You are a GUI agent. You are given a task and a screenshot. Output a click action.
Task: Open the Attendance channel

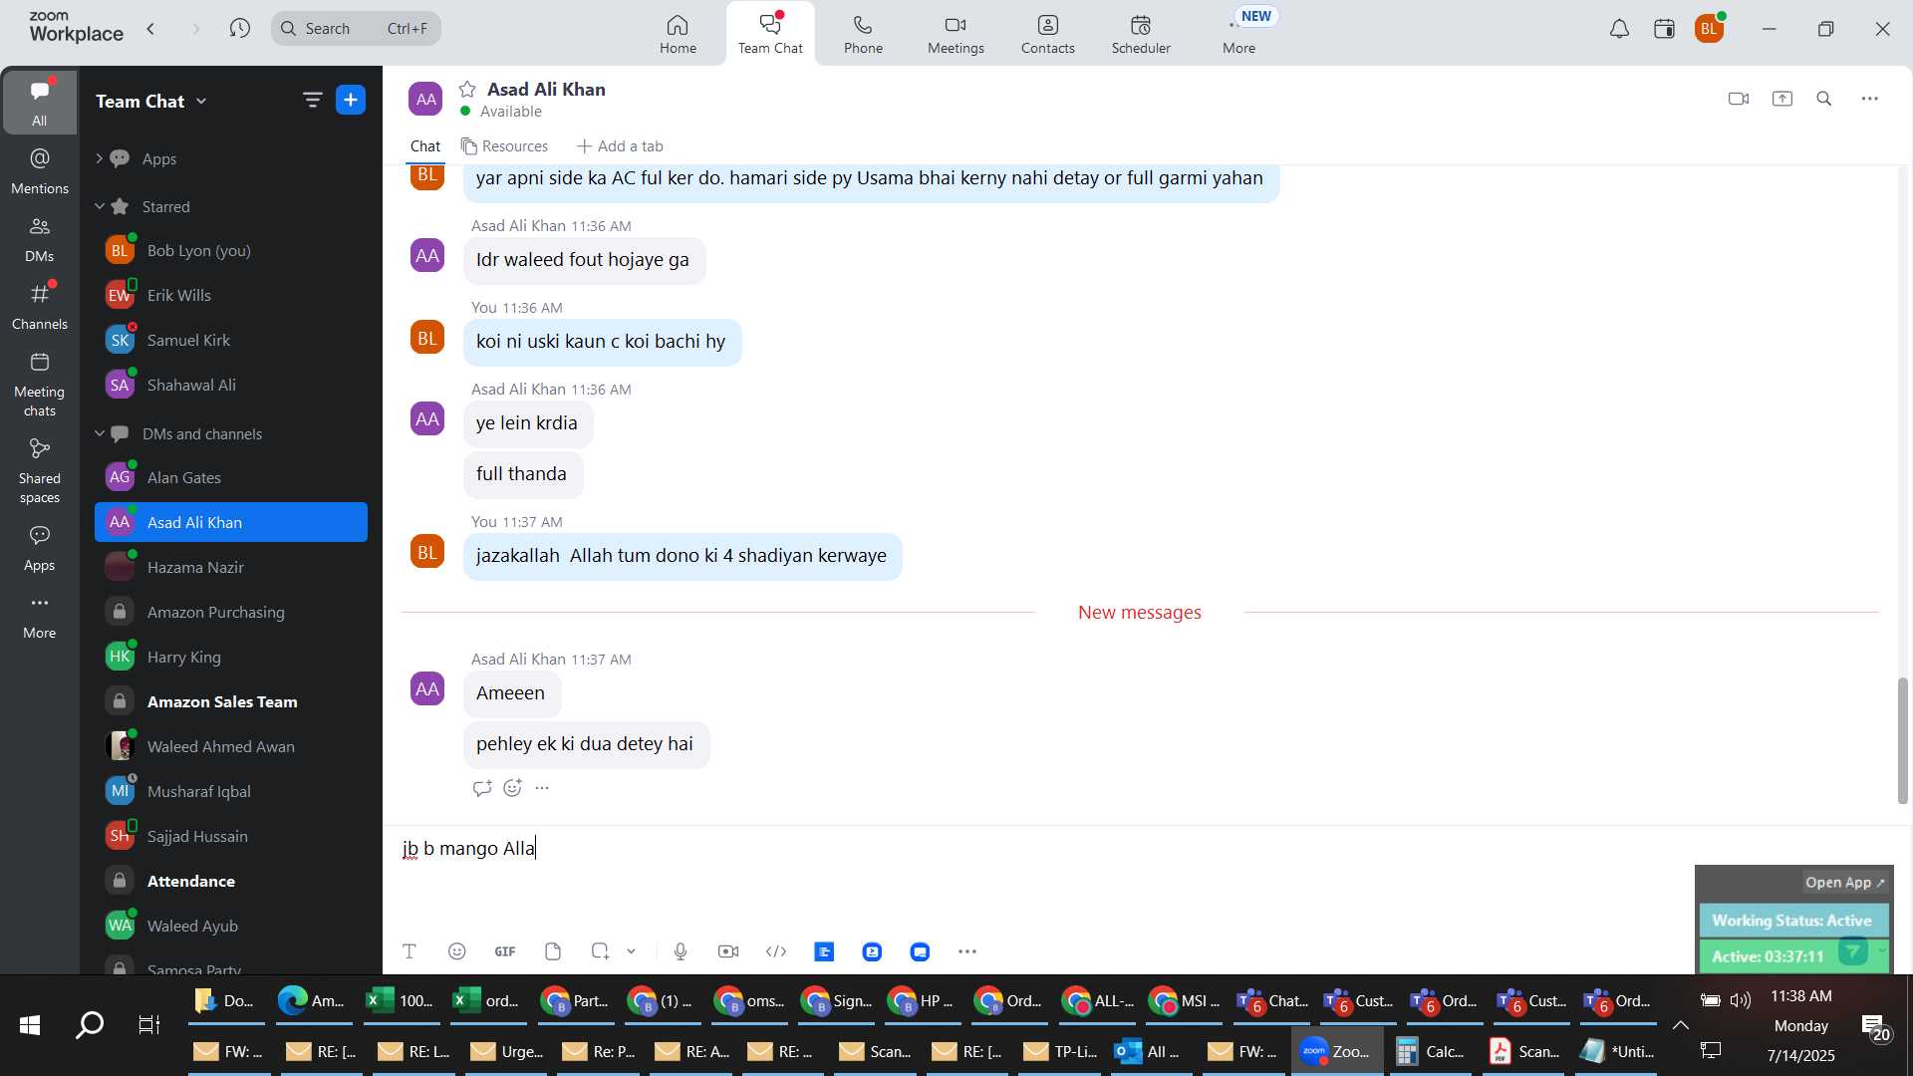point(231,882)
